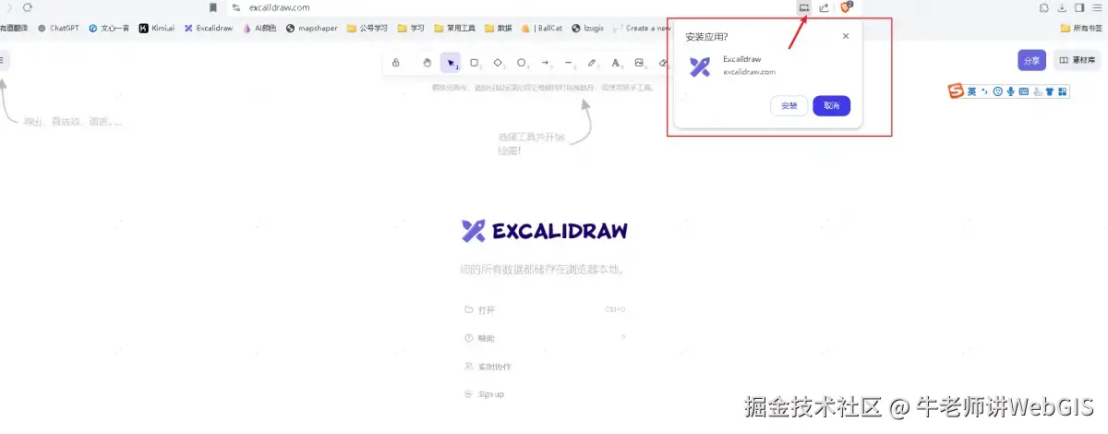Expand the 数据 bookmark folder

click(498, 29)
